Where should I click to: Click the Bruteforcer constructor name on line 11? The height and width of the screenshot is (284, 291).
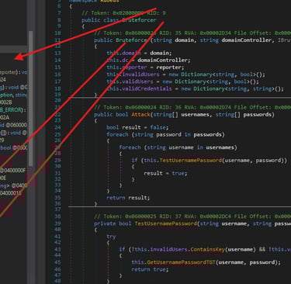coord(131,40)
